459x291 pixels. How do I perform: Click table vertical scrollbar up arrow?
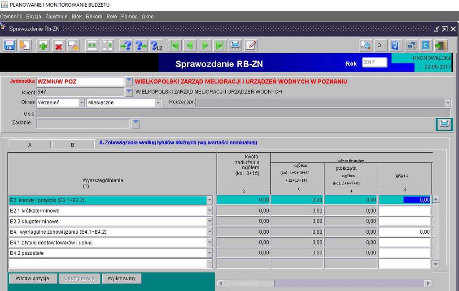[436, 199]
